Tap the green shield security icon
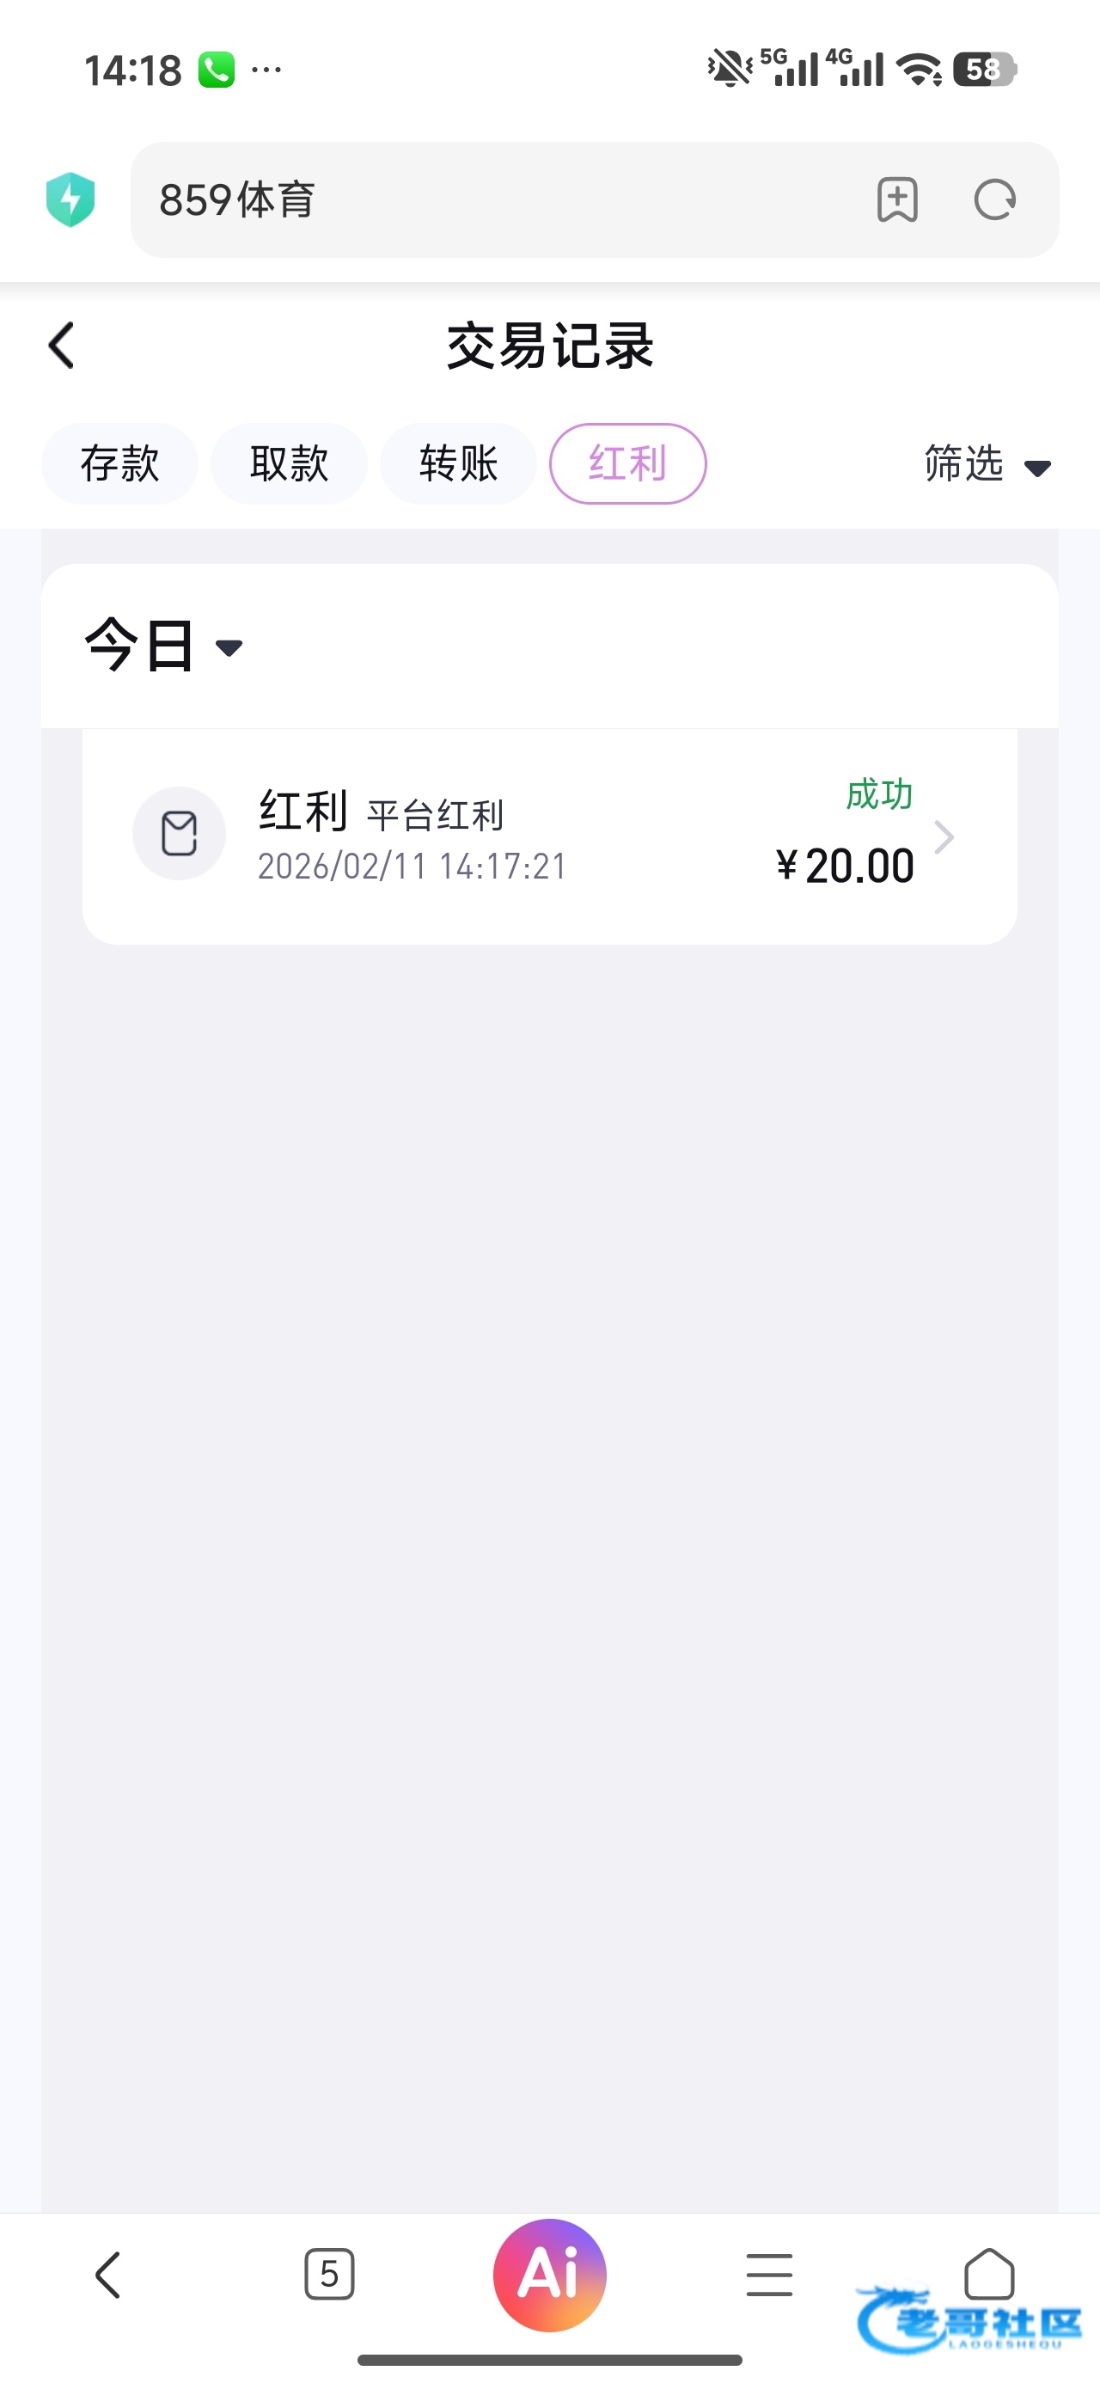Viewport: 1100px width, 2383px height. tap(70, 199)
